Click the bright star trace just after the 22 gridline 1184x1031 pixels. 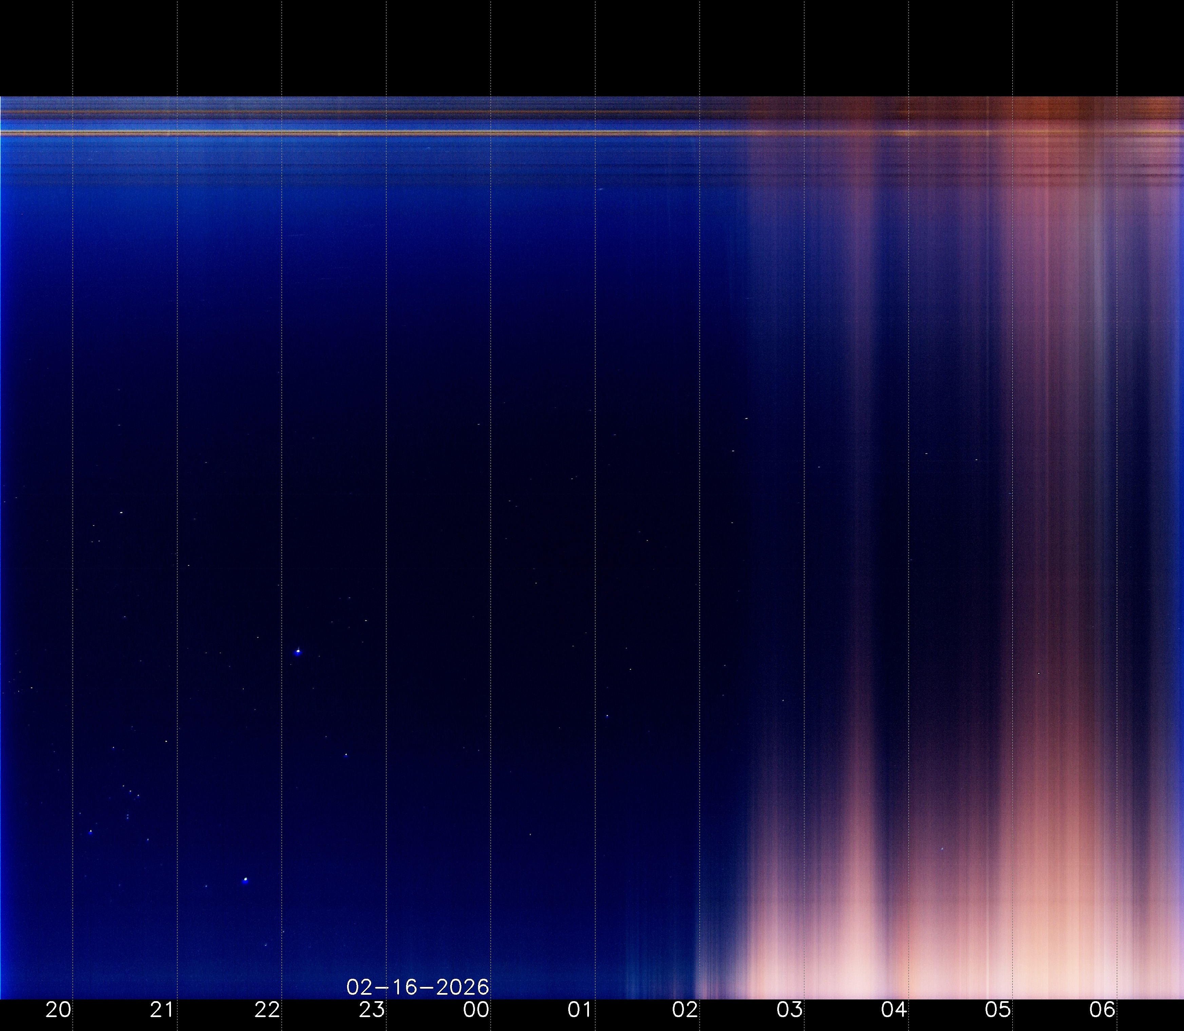click(x=298, y=652)
